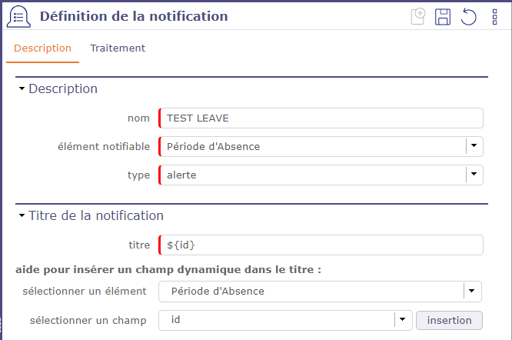Collapse the Description section arrow

point(22,89)
